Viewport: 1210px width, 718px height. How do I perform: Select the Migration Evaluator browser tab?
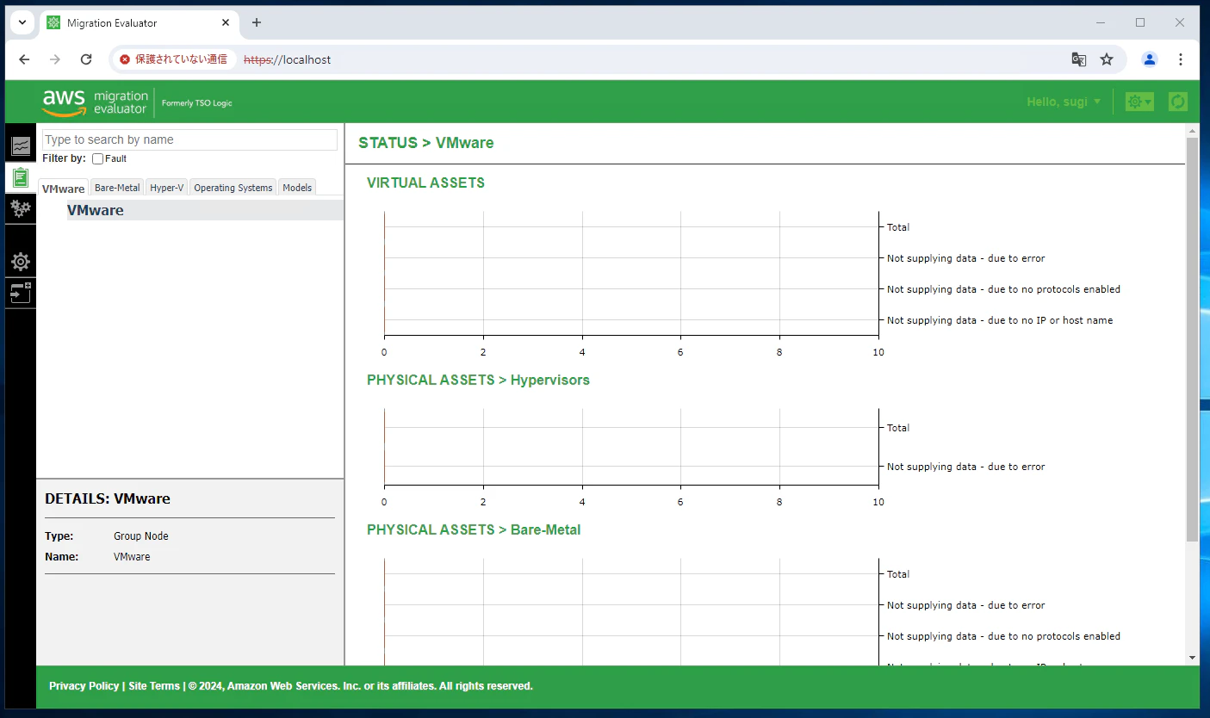tap(140, 23)
